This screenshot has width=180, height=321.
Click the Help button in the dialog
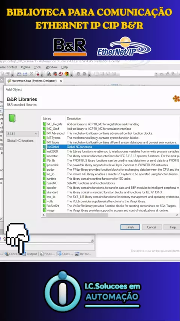coord(172,227)
